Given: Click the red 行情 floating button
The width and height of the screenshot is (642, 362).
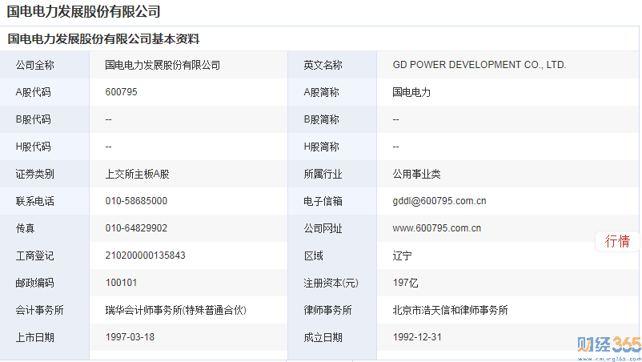Looking at the screenshot, I should click(617, 241).
